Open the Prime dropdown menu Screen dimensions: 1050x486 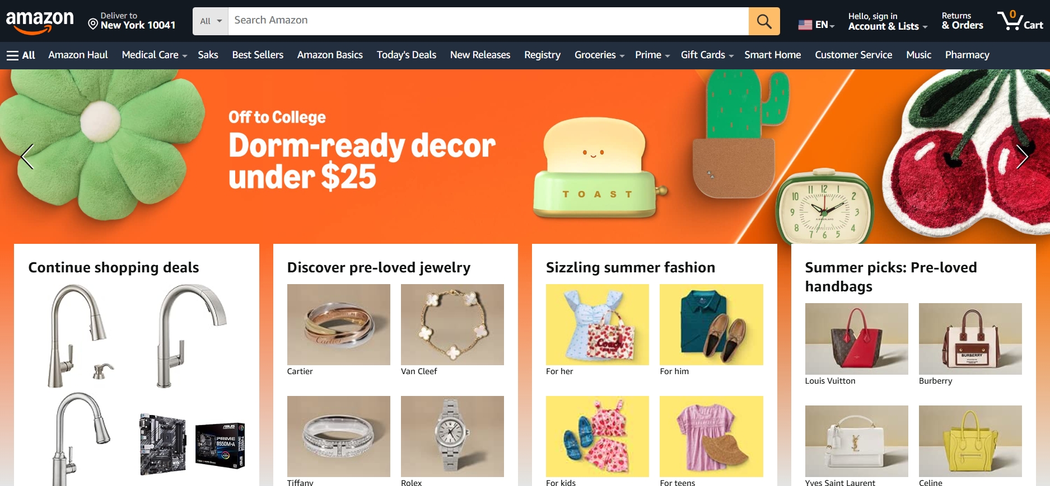pyautogui.click(x=652, y=55)
